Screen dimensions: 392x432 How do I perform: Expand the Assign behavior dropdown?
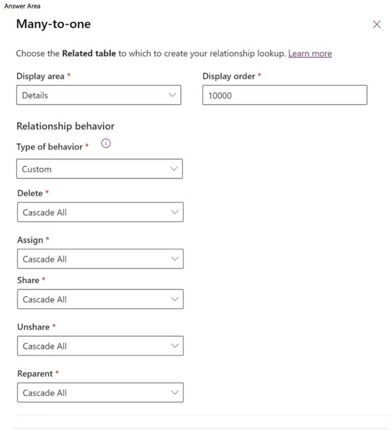100,259
